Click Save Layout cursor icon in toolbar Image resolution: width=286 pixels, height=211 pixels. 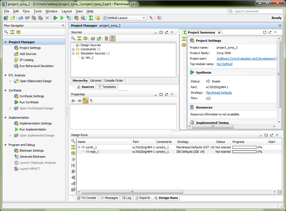[151, 18]
